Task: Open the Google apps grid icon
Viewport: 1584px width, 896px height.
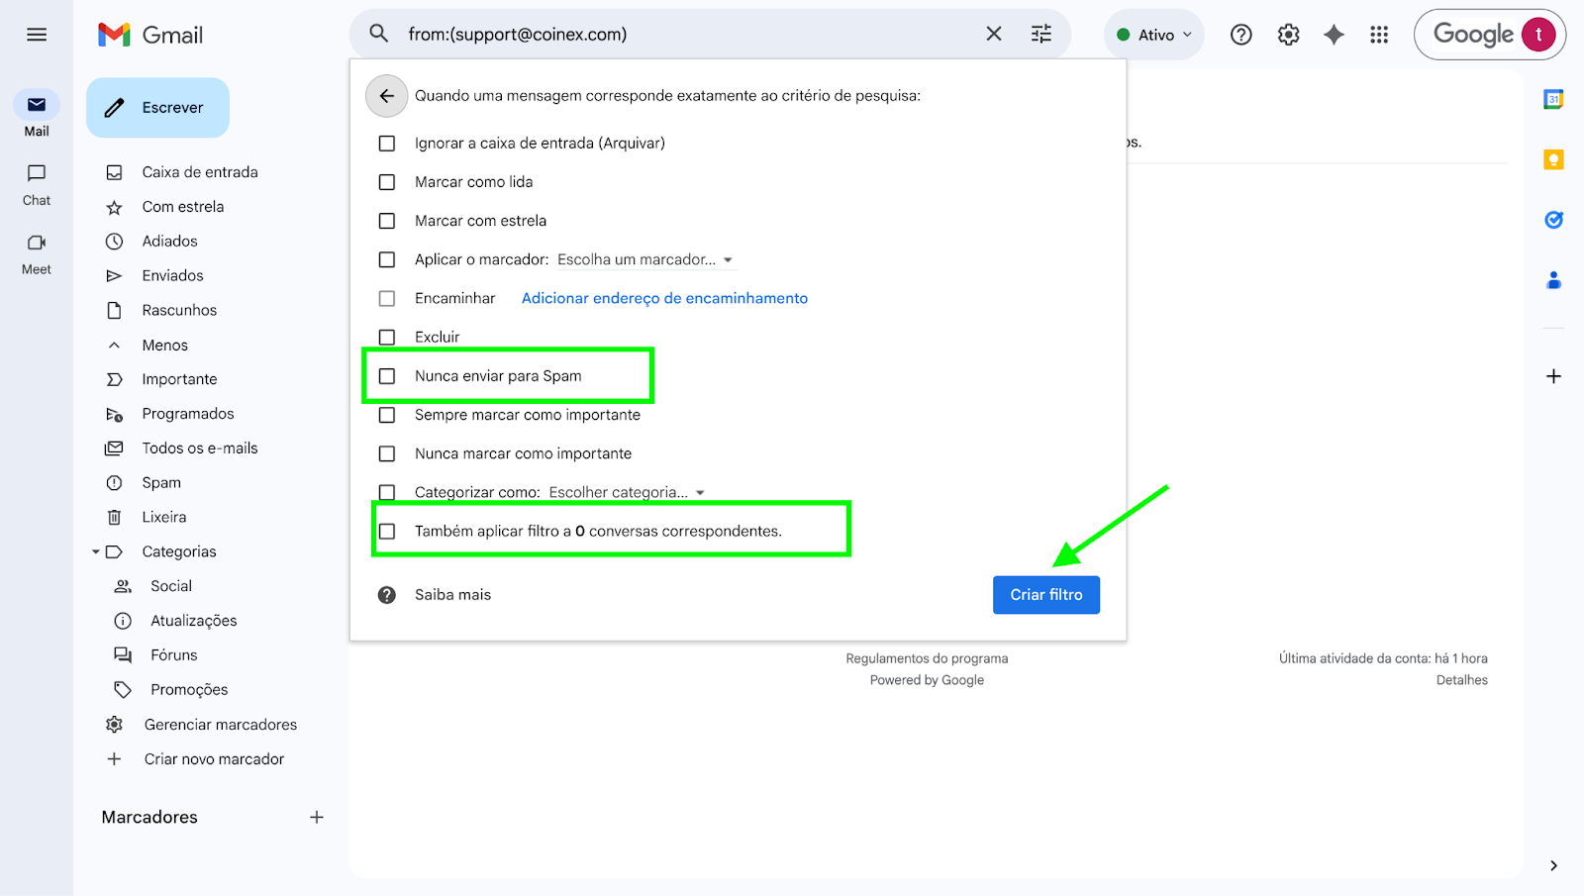Action: pyautogui.click(x=1379, y=35)
